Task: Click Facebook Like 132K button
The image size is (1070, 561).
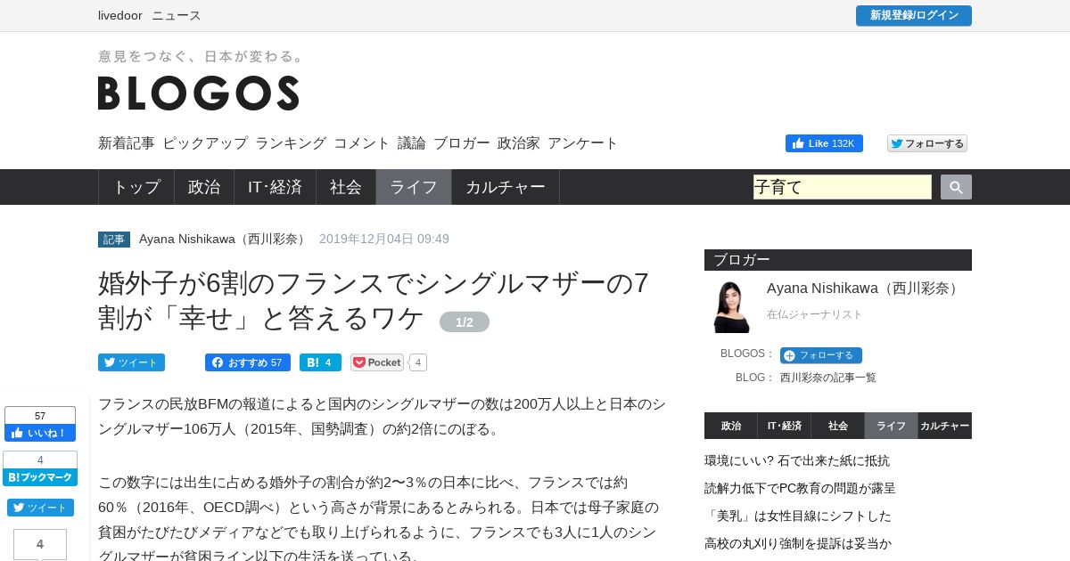Action: pyautogui.click(x=824, y=143)
